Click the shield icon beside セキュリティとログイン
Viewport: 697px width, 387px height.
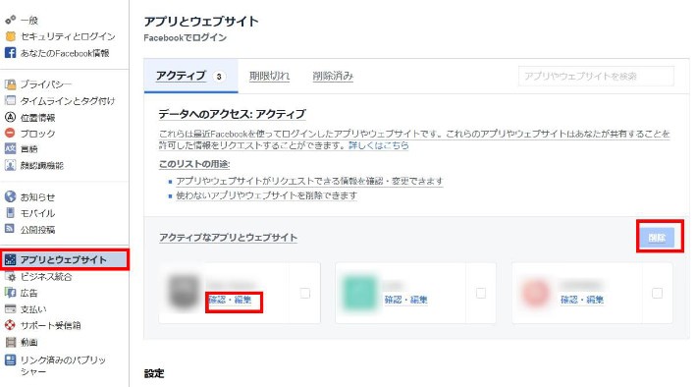(10, 36)
